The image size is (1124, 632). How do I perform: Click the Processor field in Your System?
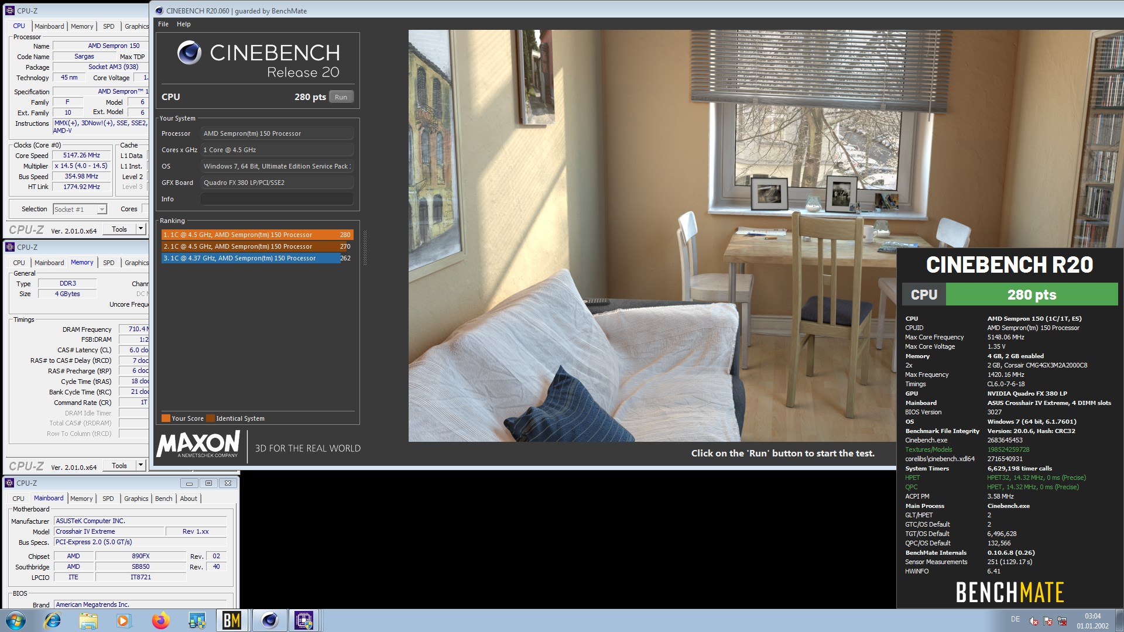pos(277,133)
